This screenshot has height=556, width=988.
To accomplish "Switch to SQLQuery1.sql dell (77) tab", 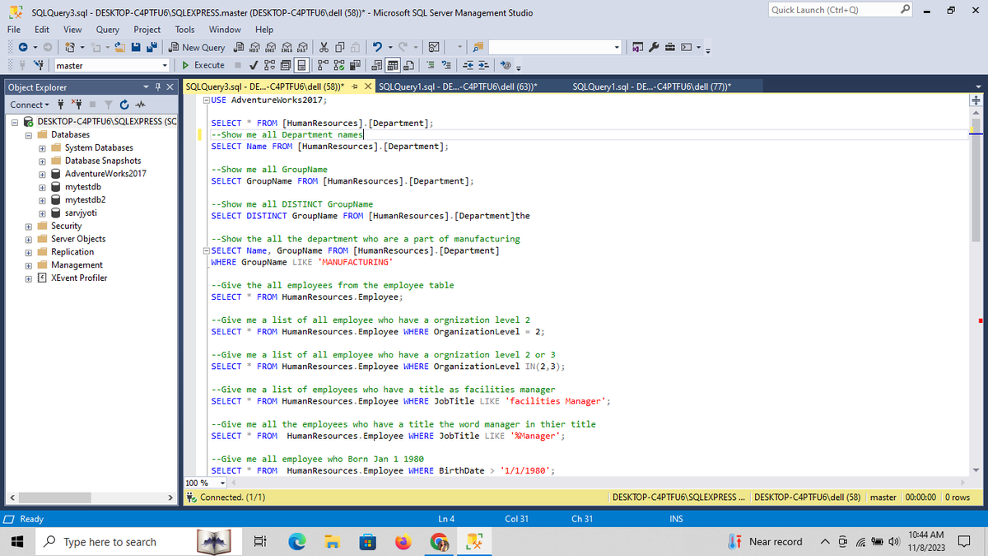I will pyautogui.click(x=650, y=86).
